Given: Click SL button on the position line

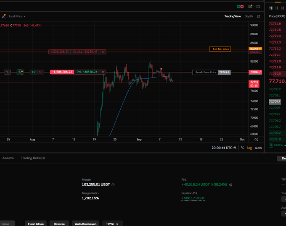Looking at the screenshot, I should pos(40,72).
